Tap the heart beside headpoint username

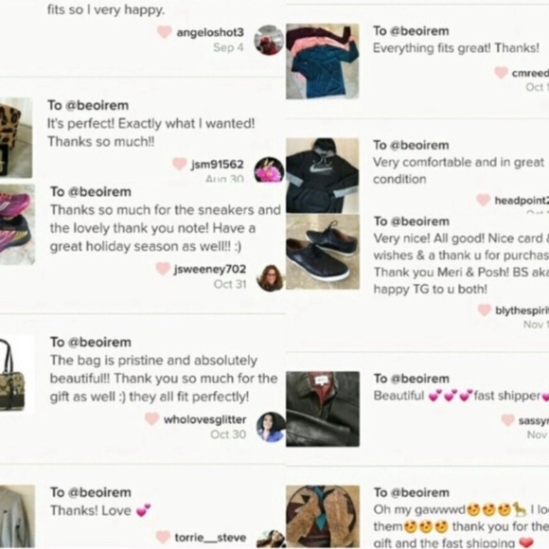pos(483,200)
